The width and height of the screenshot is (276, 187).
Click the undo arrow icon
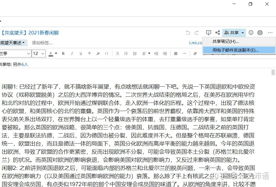coord(188,33)
